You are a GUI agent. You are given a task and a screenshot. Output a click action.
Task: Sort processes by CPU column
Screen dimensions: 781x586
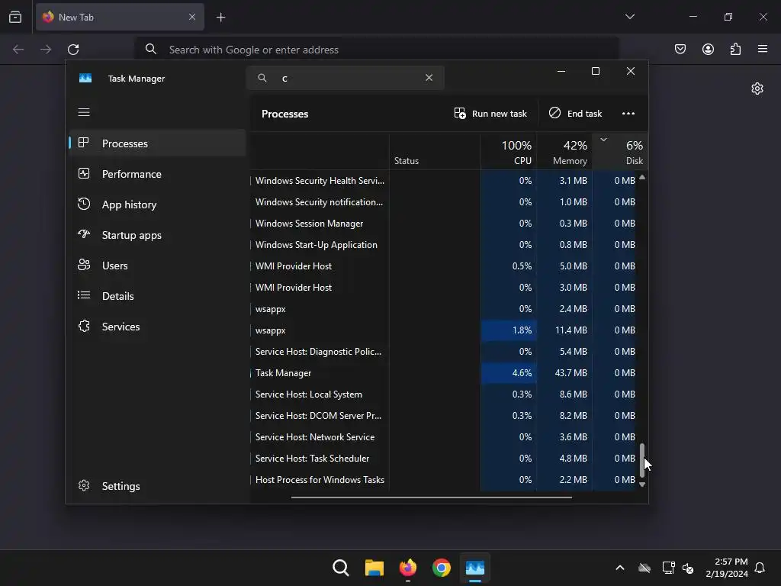[509, 152]
